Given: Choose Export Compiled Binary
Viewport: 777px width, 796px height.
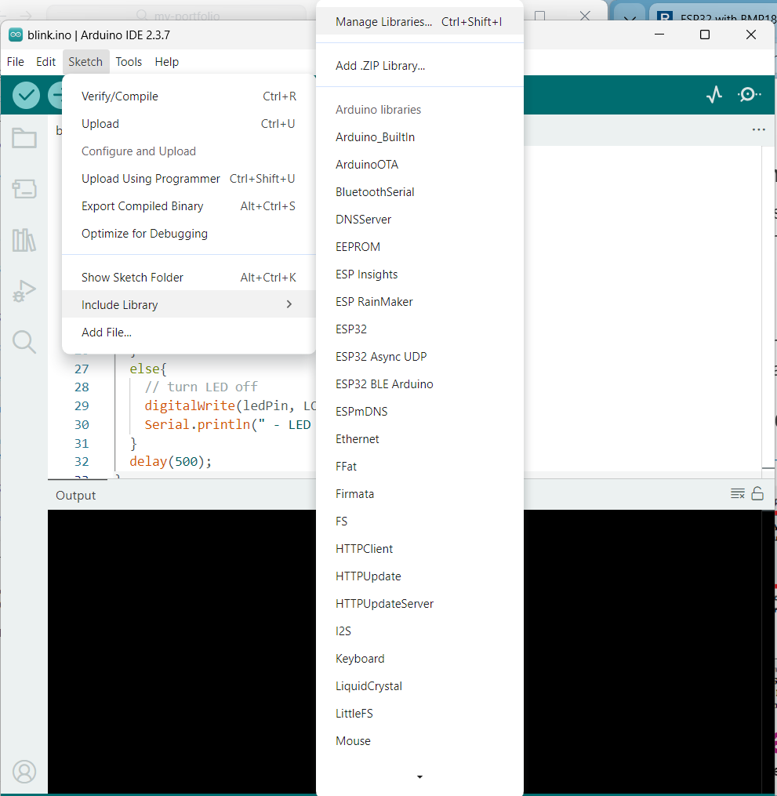Looking at the screenshot, I should coord(189,206).
